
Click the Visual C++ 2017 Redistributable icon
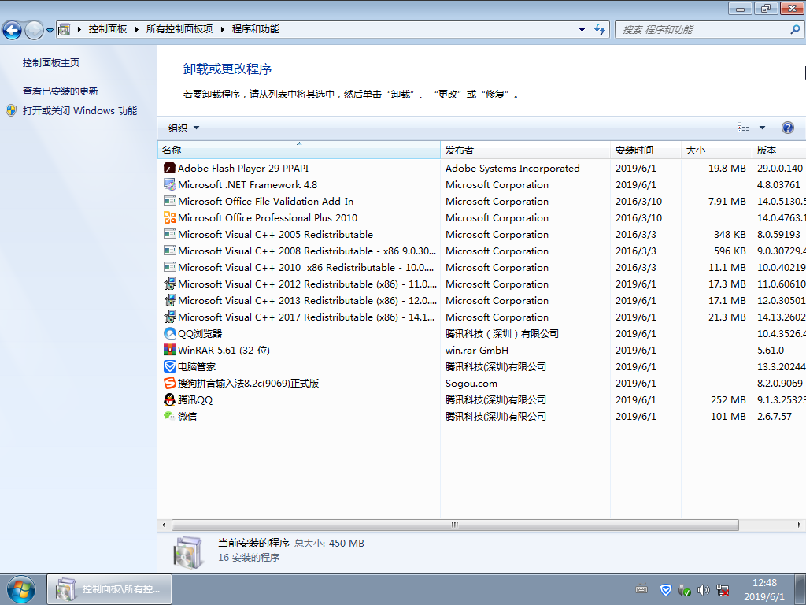(170, 317)
